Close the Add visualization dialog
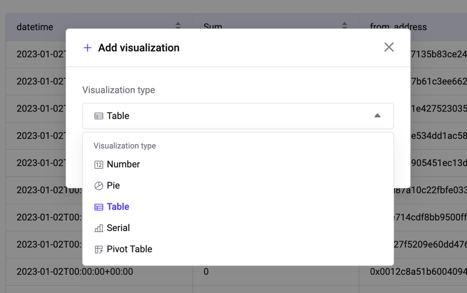This screenshot has width=467, height=293. pyautogui.click(x=389, y=47)
